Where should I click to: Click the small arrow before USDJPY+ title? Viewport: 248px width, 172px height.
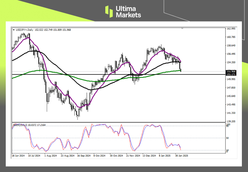click(x=14, y=30)
